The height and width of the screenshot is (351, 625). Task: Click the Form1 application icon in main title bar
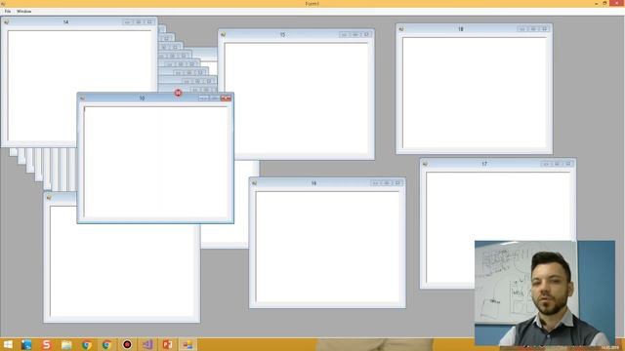[x=3, y=4]
